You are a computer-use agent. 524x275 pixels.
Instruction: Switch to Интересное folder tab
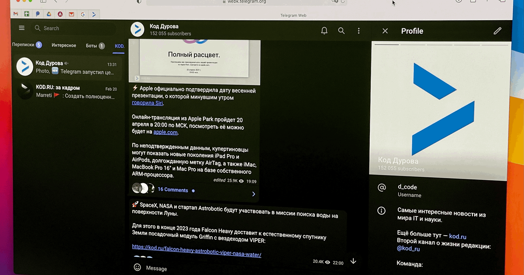pos(64,45)
